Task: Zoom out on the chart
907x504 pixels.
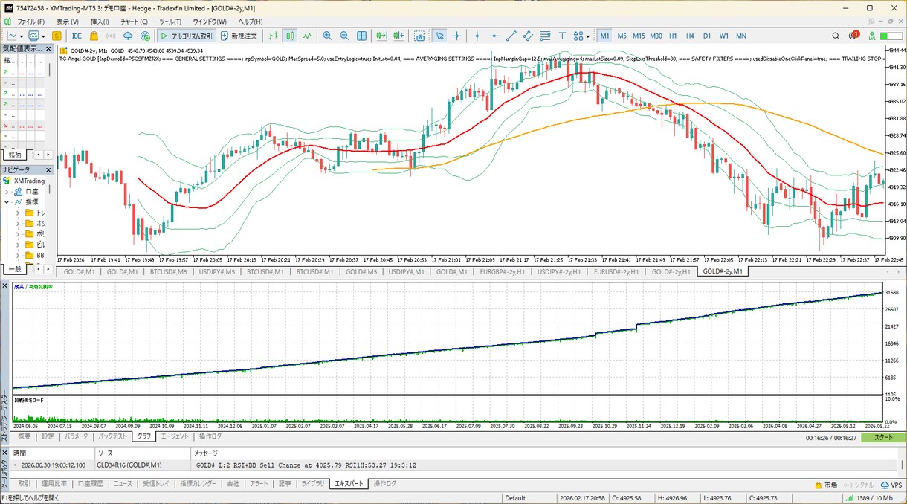Action: tap(345, 36)
